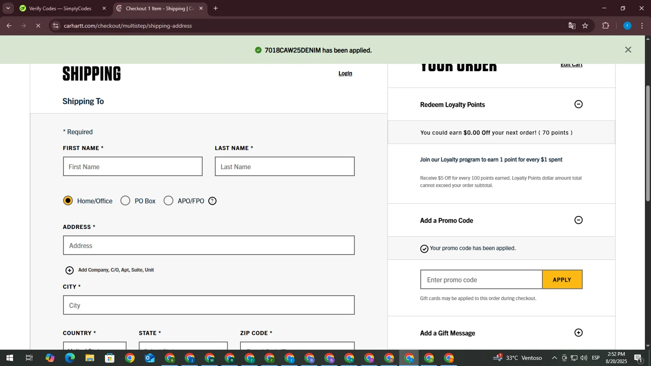Viewport: 651px width, 366px height.
Task: Bookmark this page with the star
Action: (585, 26)
